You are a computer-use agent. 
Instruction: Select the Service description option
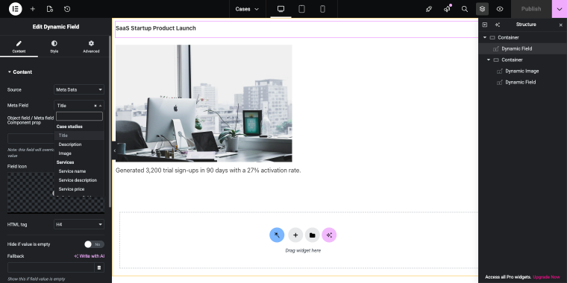click(79, 180)
